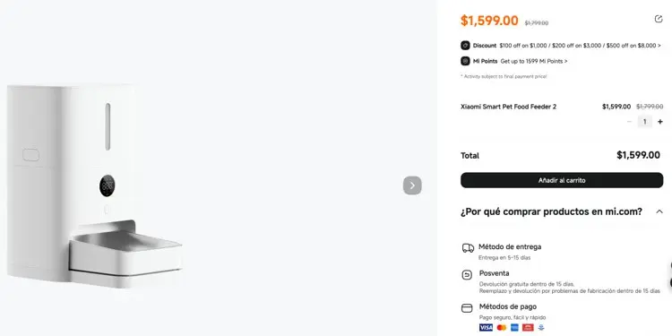Click the Método de entrega heading

tap(510, 247)
